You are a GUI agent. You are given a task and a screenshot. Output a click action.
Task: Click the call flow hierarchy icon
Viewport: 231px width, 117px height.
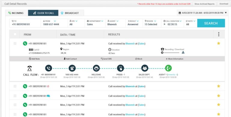(29, 68)
